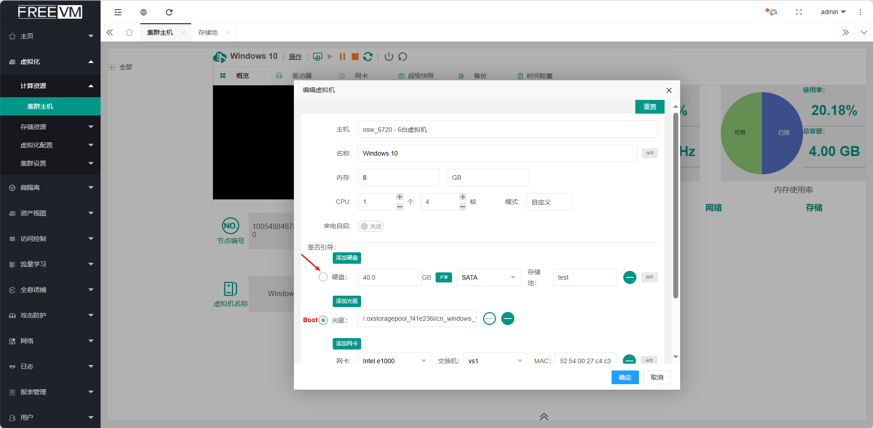Click the sidebar collapse menu icon

coord(118,12)
